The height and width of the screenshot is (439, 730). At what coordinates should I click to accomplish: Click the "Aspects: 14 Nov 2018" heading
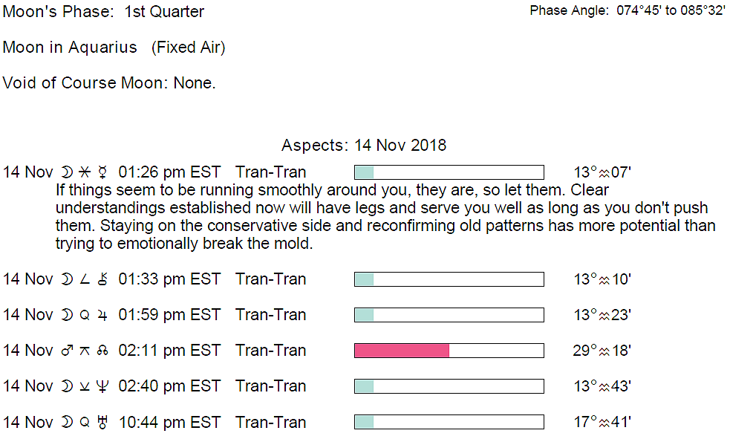pos(364,145)
